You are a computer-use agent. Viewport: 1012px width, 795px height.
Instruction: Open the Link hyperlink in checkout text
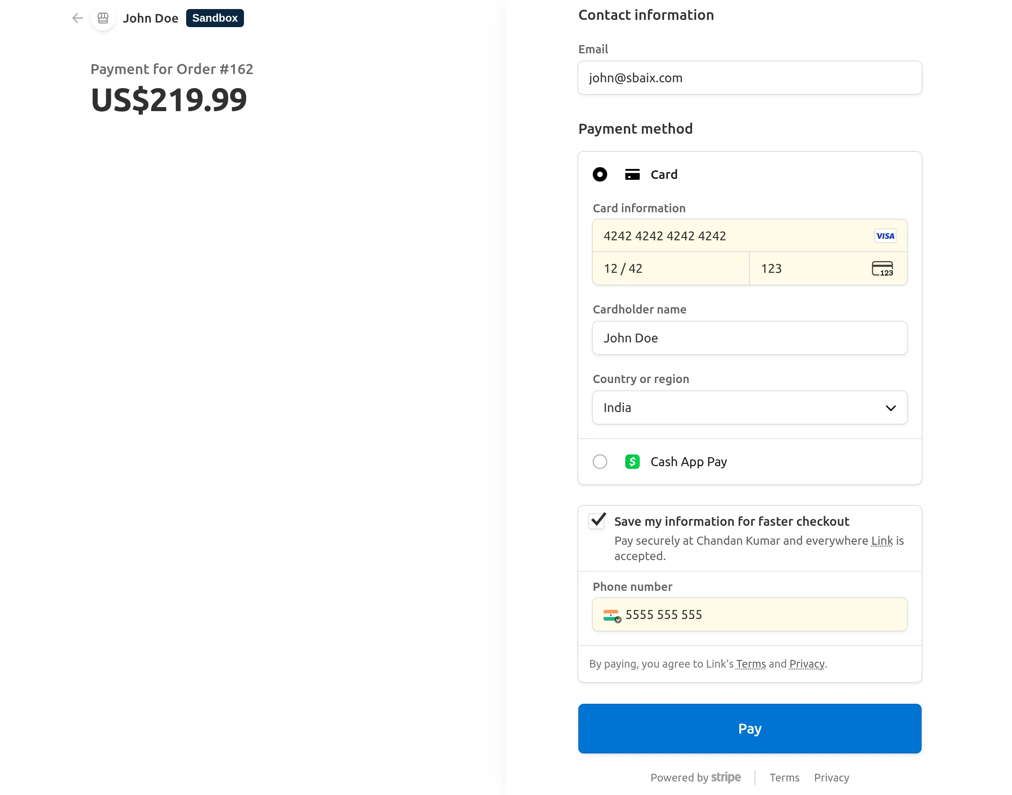881,541
